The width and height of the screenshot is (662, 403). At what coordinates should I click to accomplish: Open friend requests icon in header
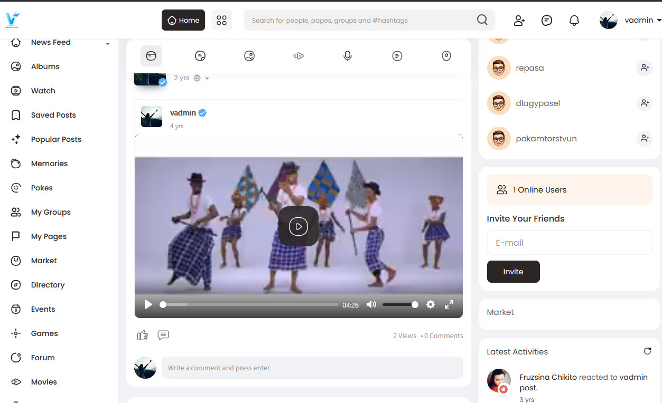[519, 21]
